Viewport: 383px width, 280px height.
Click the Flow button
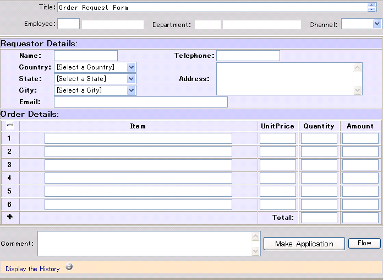coord(364,243)
